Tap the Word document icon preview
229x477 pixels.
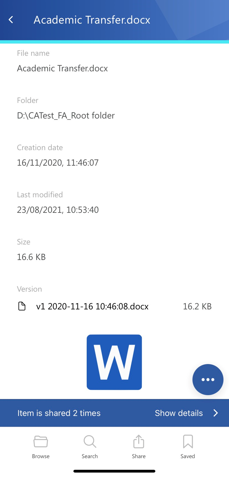point(114,362)
